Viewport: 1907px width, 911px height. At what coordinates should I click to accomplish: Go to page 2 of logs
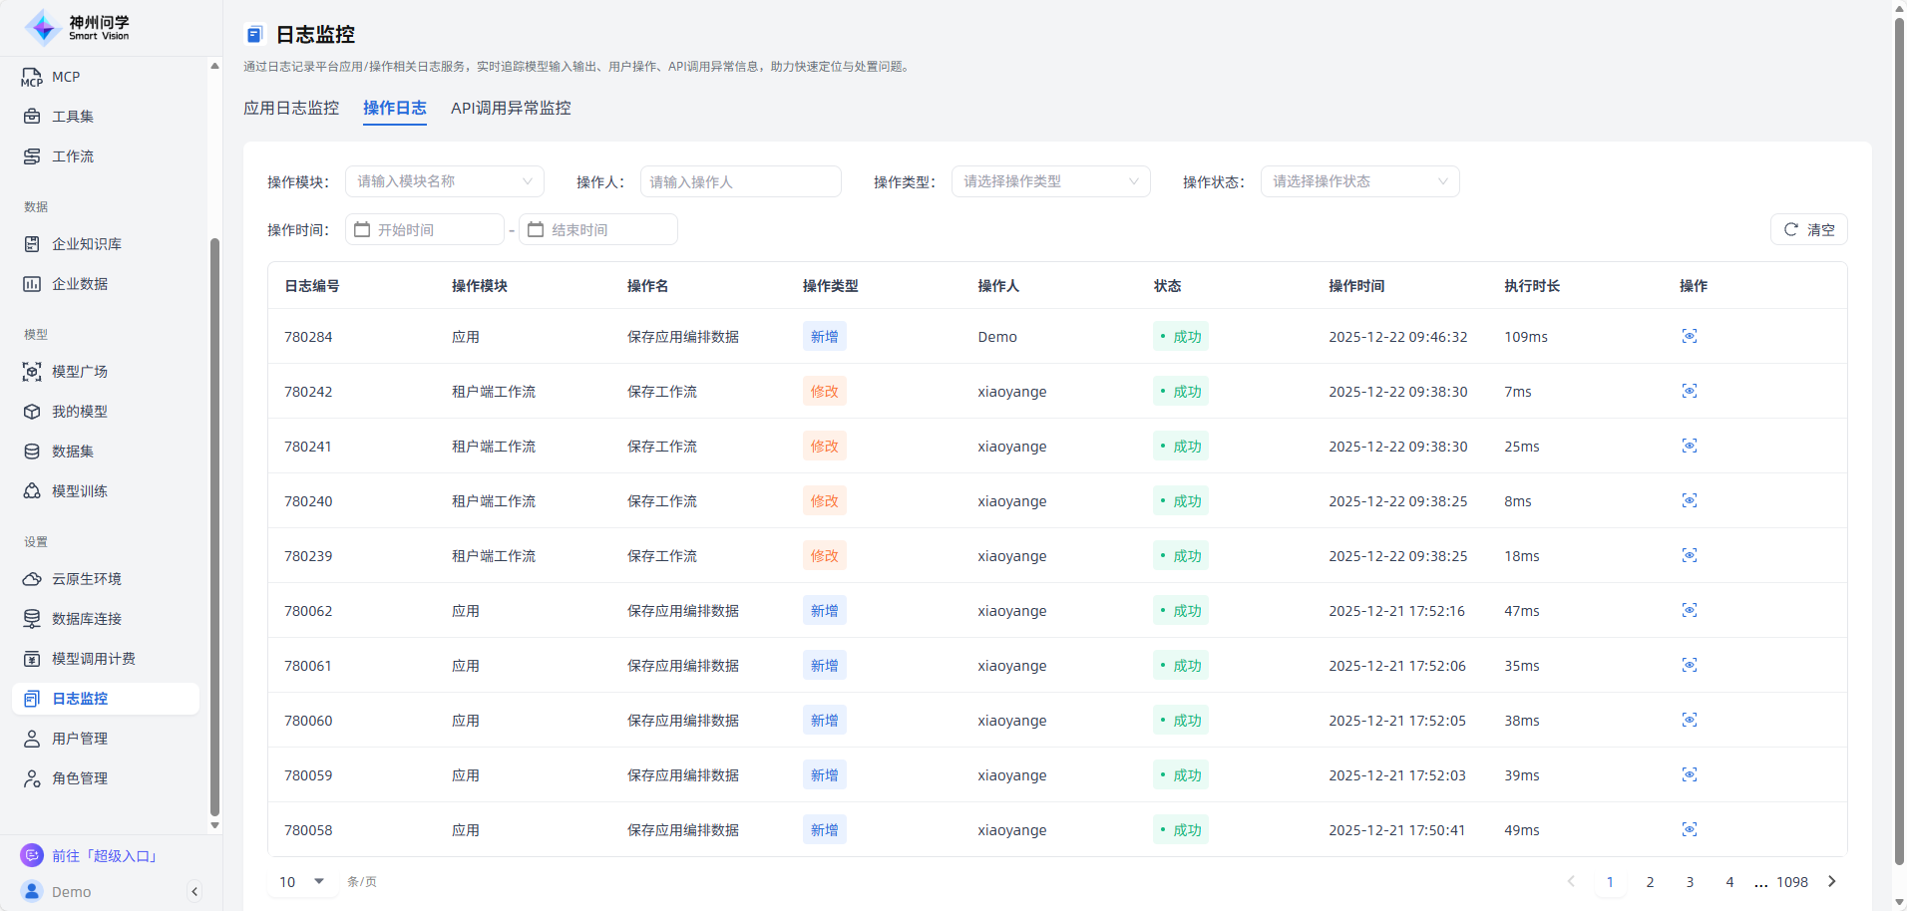(x=1650, y=882)
